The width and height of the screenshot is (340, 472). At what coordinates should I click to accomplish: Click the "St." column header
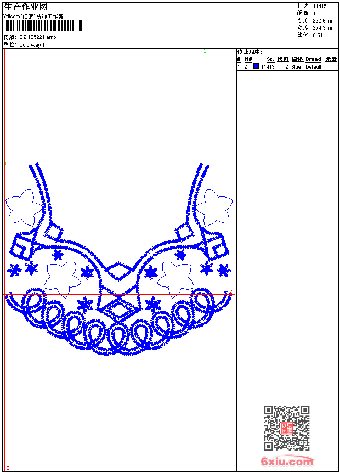[270, 59]
